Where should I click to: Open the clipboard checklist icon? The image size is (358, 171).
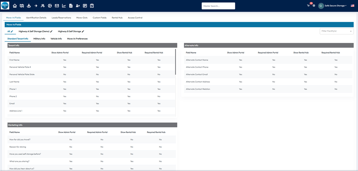point(92,6)
